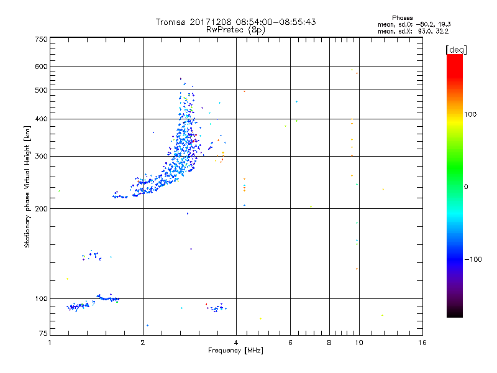Select the "mean, sd,O: -80.2, 19.3" line
Viewport: 497px width, 373px height.
coord(414,24)
